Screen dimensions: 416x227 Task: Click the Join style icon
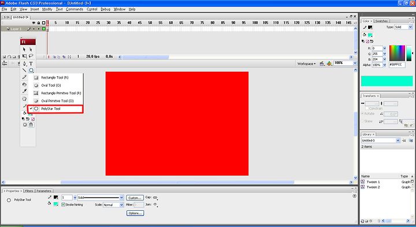click(x=155, y=204)
